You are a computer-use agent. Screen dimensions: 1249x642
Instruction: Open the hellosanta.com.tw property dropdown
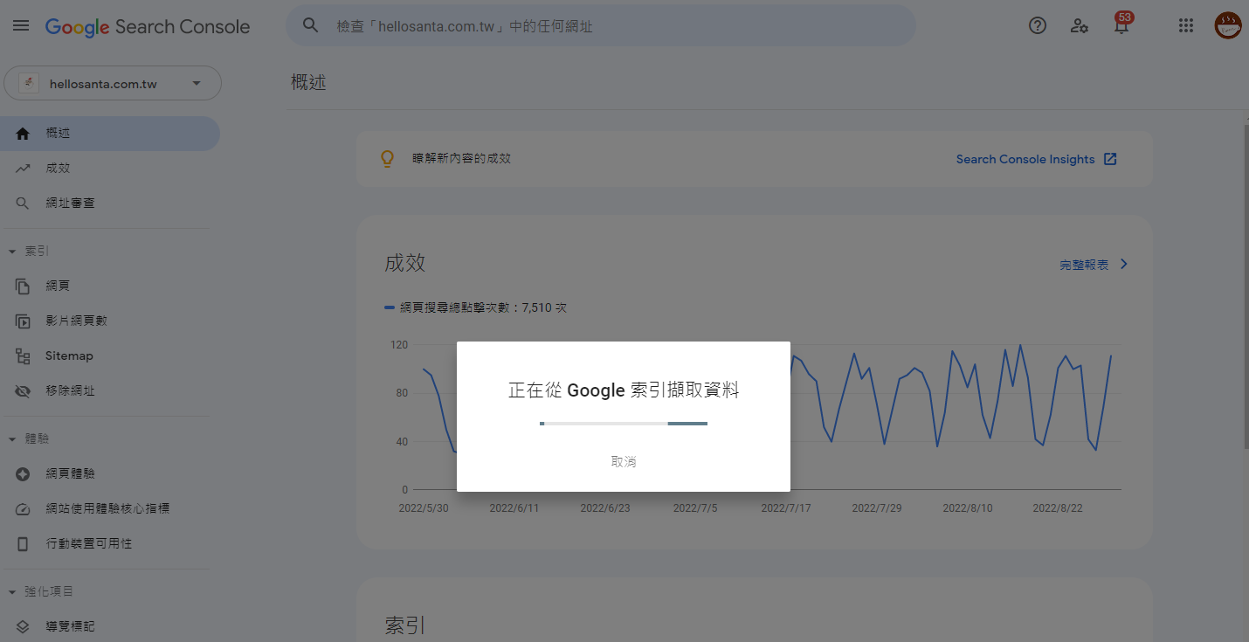[x=113, y=84]
